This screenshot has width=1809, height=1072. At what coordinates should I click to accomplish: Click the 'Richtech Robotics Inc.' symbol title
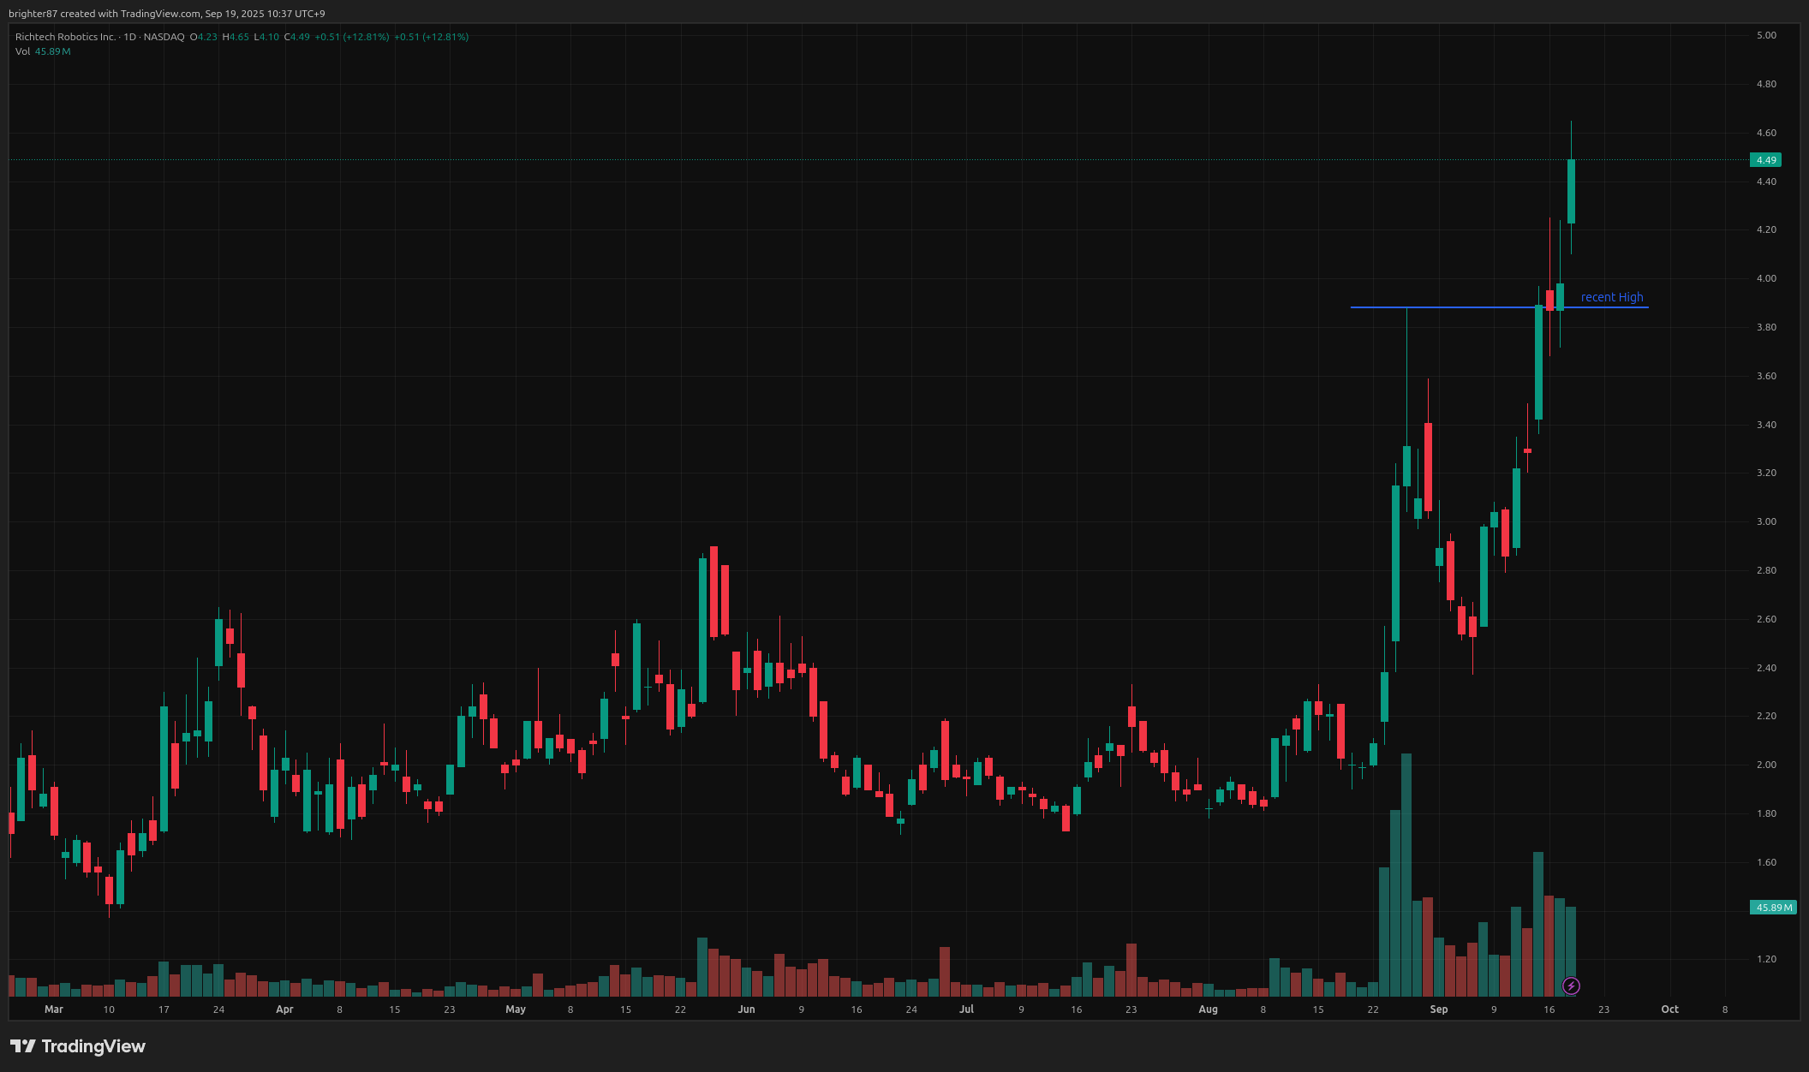65,37
